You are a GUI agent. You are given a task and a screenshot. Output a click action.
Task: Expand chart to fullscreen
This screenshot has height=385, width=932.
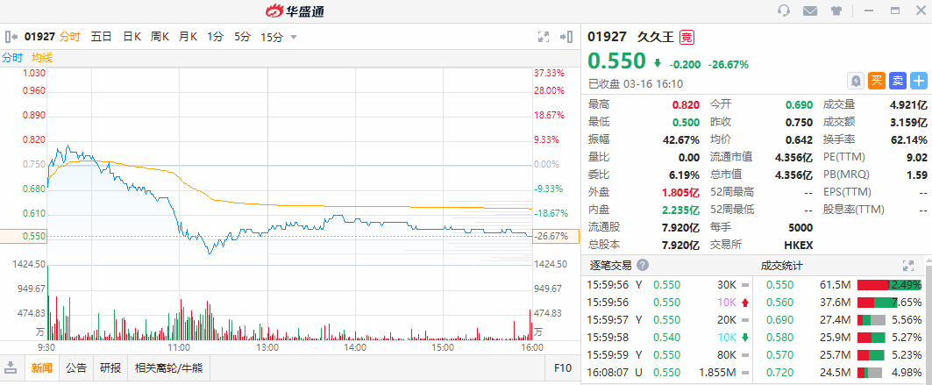543,37
